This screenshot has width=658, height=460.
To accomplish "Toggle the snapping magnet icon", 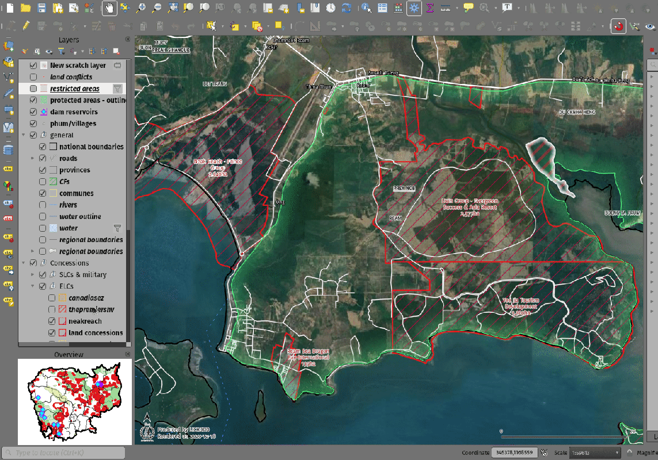I will pos(618,26).
